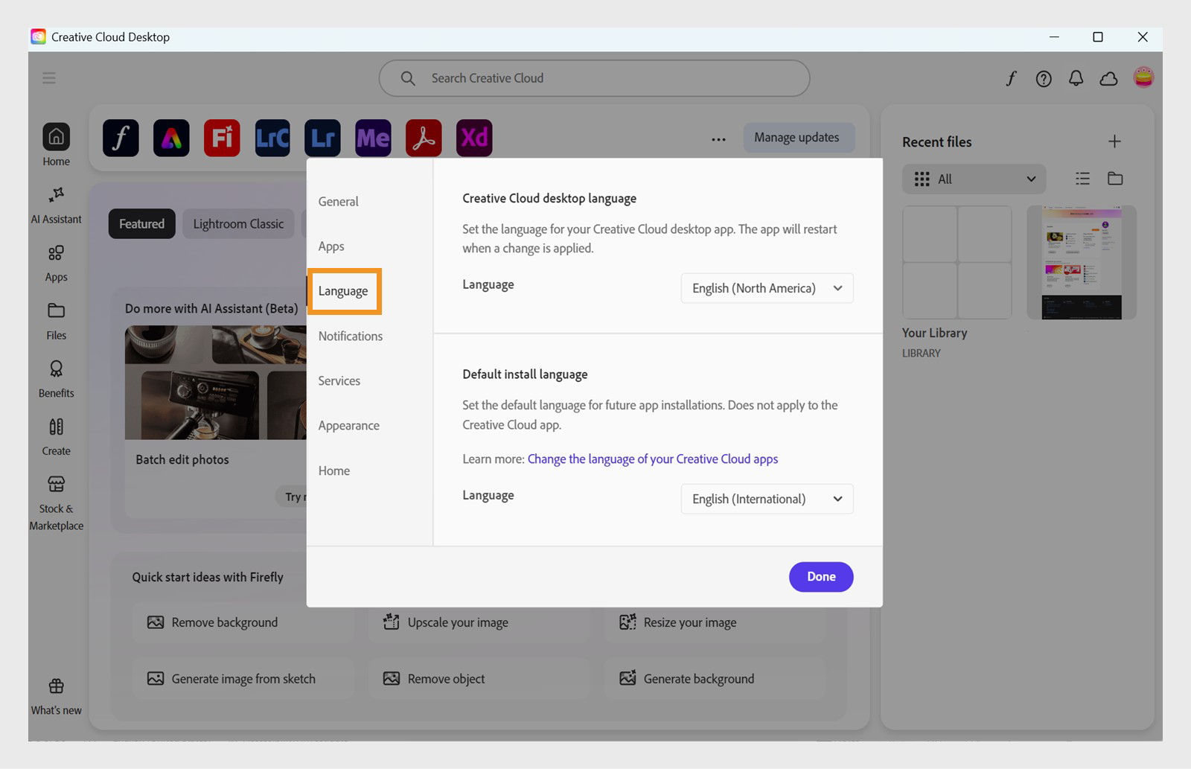Screen dimensions: 1191x769
Task: Open Files in the sidebar
Action: click(x=56, y=322)
